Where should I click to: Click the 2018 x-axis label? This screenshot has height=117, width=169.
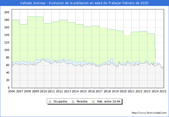point(107,91)
